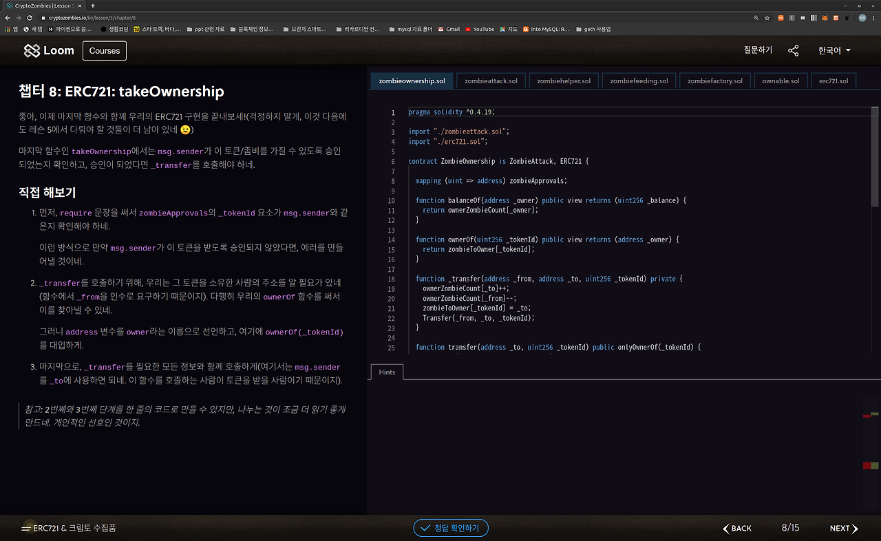Image resolution: width=881 pixels, height=541 pixels.
Task: Reload the page with refresh icon
Action: [x=30, y=17]
